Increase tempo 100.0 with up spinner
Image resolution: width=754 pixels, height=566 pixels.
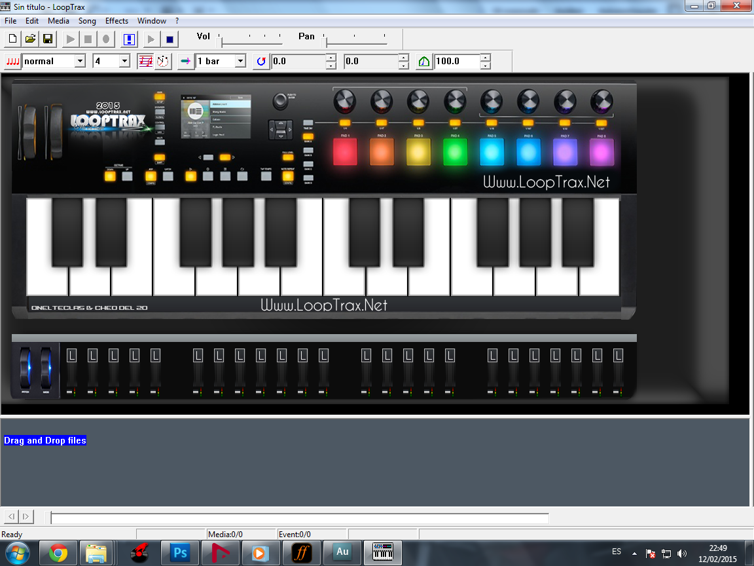pyautogui.click(x=486, y=57)
